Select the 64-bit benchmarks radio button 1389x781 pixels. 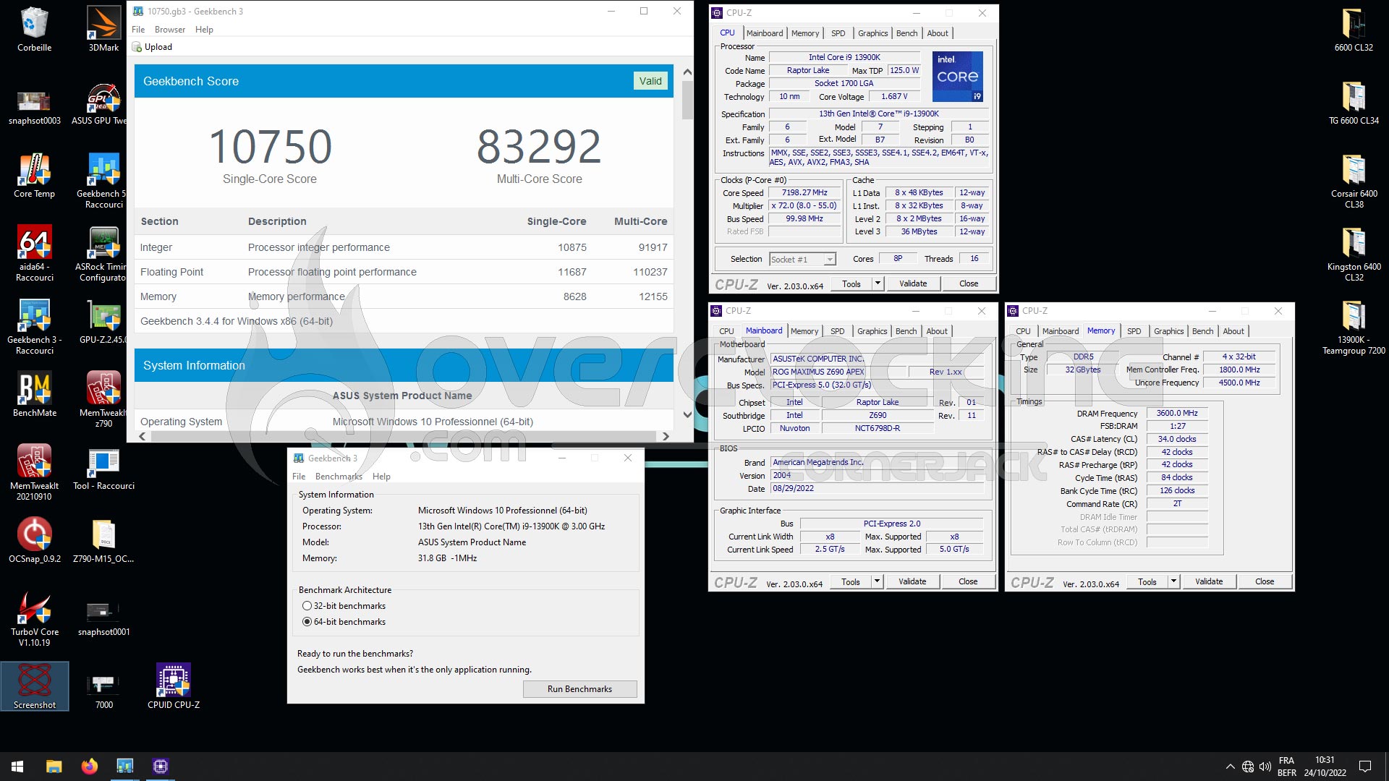(x=307, y=622)
